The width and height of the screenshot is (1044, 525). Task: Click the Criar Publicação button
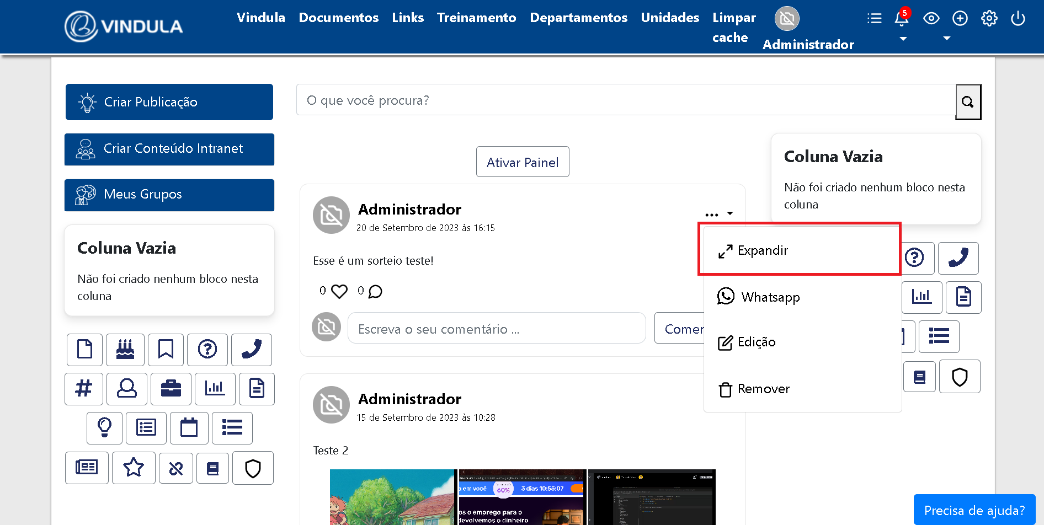pyautogui.click(x=169, y=102)
